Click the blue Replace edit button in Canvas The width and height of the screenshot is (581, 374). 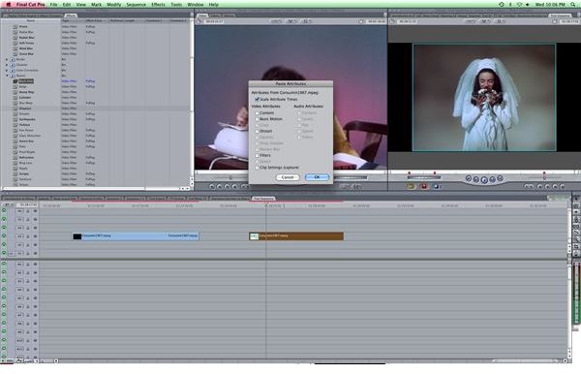coord(437,186)
